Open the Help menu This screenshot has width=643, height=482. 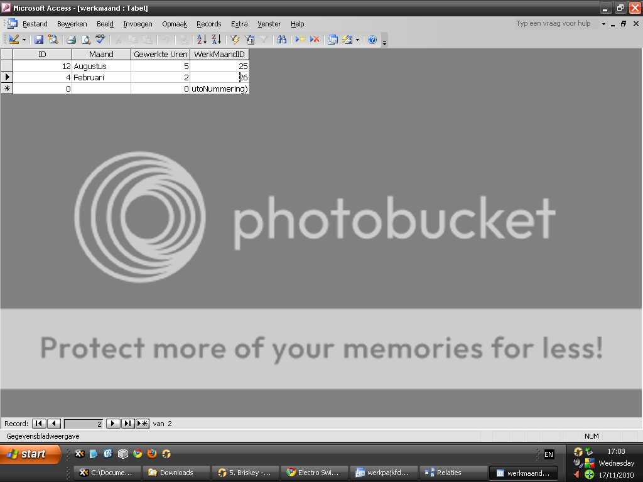click(297, 24)
